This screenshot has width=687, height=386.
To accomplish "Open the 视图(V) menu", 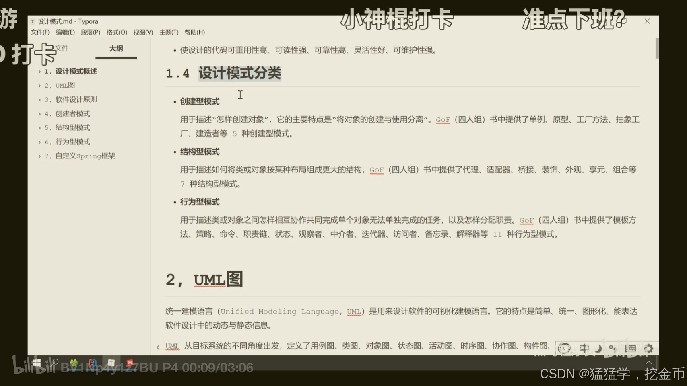I will pyautogui.click(x=143, y=32).
